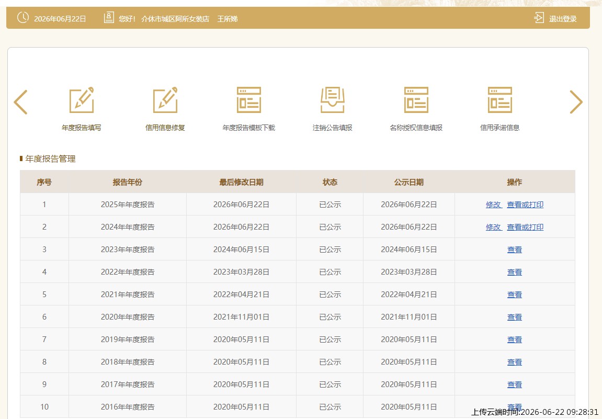Click 修改 for the 2025年年度报告

pyautogui.click(x=493, y=205)
